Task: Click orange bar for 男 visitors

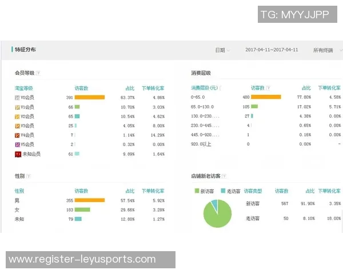Action: pos(90,200)
